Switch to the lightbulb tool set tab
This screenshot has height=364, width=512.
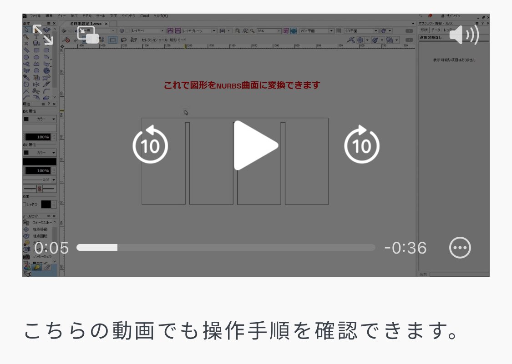[37, 267]
